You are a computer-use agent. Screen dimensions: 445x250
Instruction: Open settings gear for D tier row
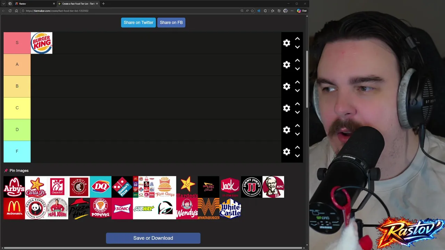[x=286, y=130]
